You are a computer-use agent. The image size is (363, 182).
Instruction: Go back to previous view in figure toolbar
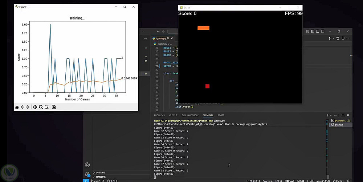click(23, 107)
